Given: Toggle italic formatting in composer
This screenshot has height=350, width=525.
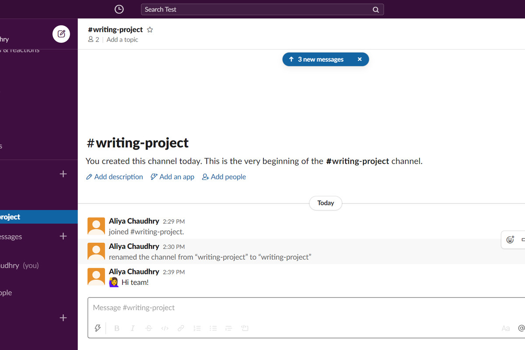Looking at the screenshot, I should (x=133, y=328).
